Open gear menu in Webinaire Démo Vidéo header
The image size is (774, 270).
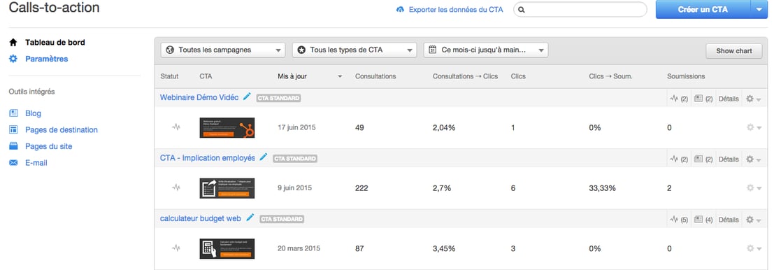[x=753, y=99]
